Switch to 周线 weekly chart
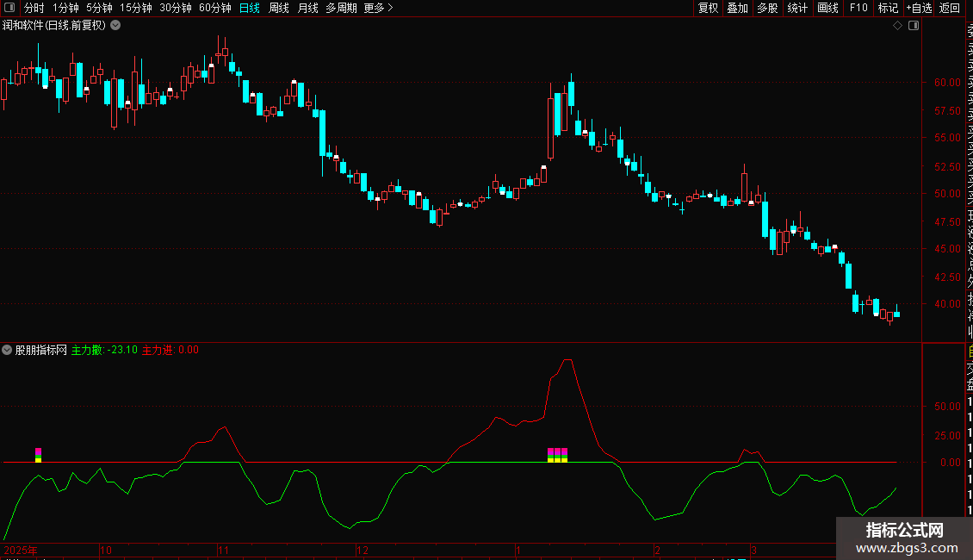Image resolution: width=973 pixels, height=560 pixels. 279,8
